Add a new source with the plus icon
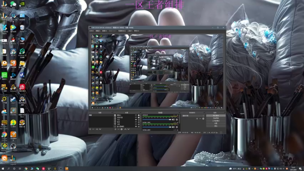304x171 pixels. click(116, 129)
